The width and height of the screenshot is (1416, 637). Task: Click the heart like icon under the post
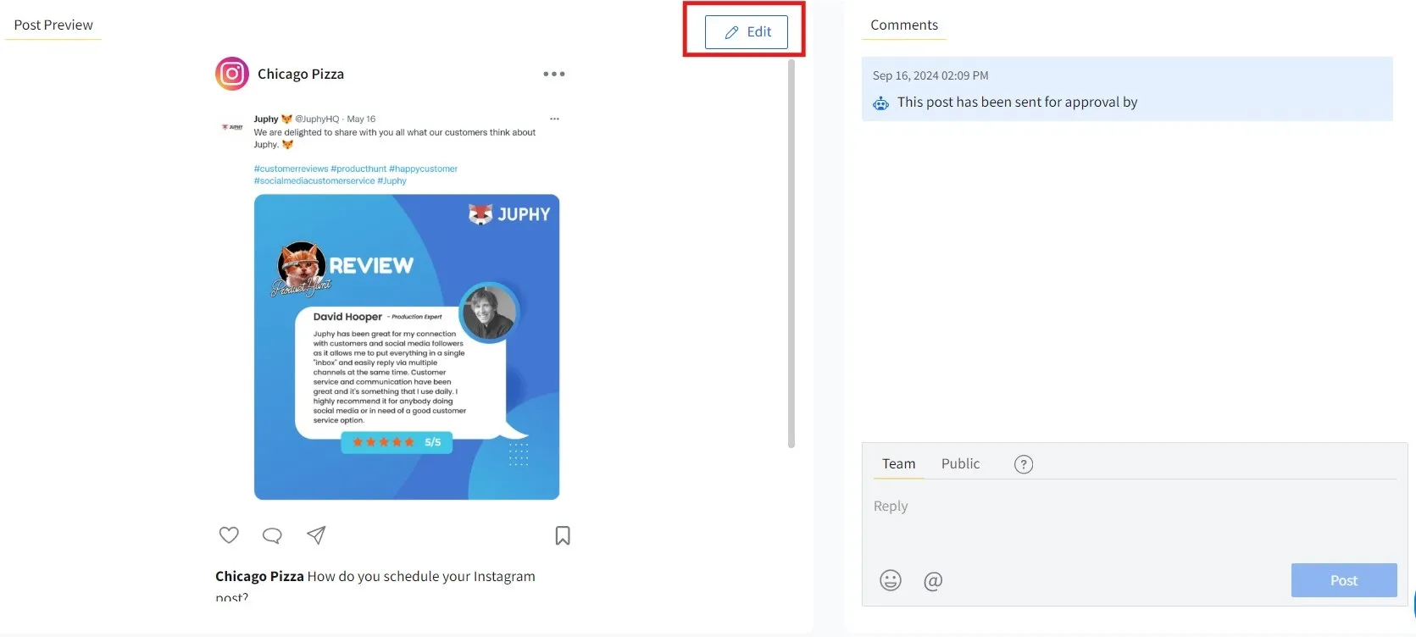pyautogui.click(x=229, y=535)
